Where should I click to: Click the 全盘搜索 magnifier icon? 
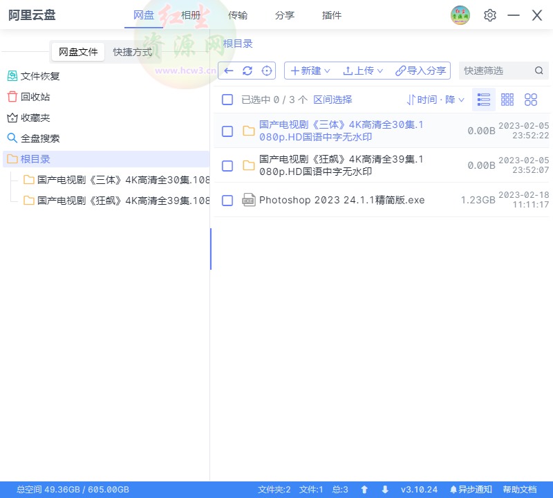12,138
